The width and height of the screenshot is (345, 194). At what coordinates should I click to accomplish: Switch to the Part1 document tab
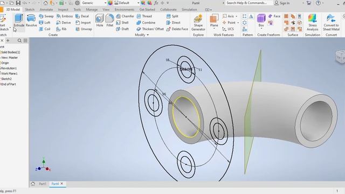[x=43, y=184]
